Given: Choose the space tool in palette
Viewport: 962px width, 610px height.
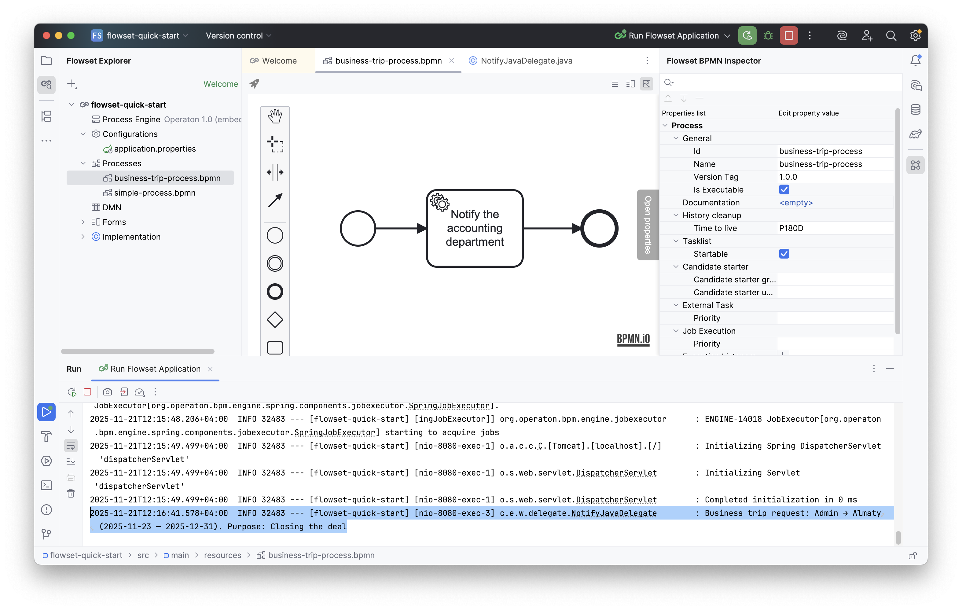Looking at the screenshot, I should click(275, 172).
